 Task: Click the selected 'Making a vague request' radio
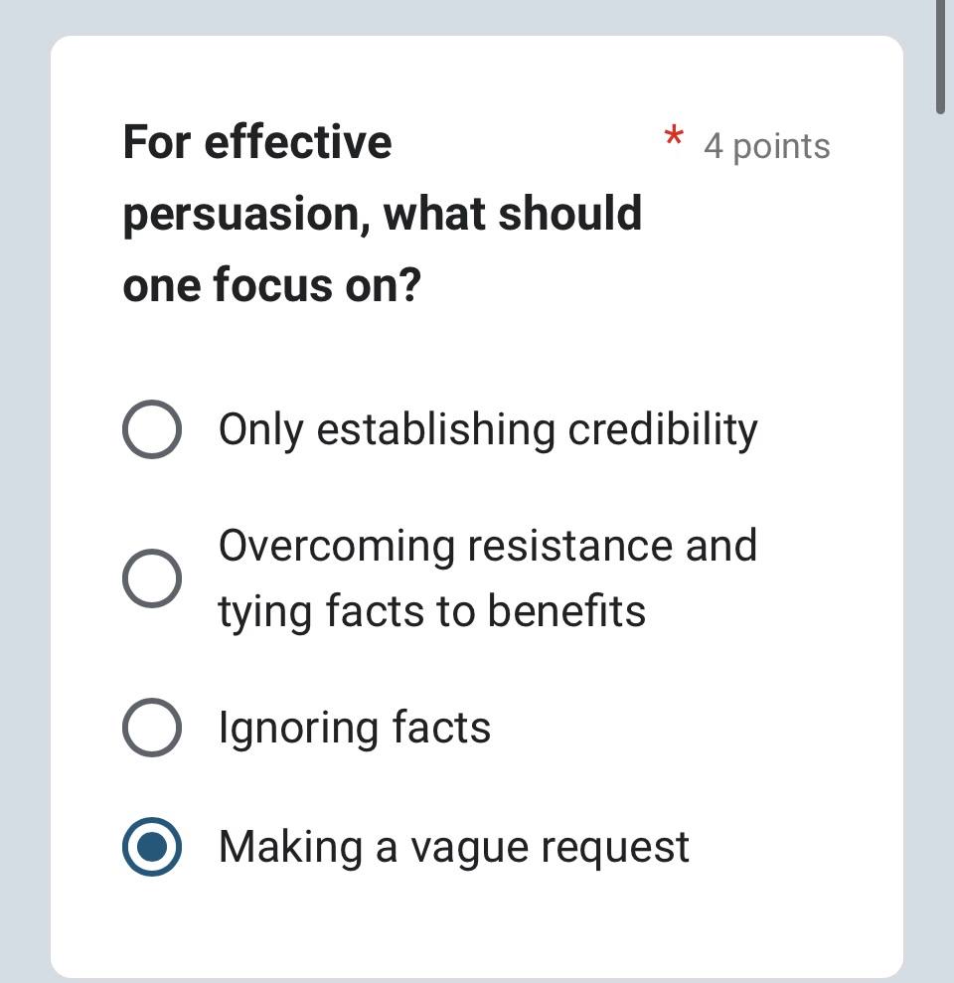click(x=152, y=847)
